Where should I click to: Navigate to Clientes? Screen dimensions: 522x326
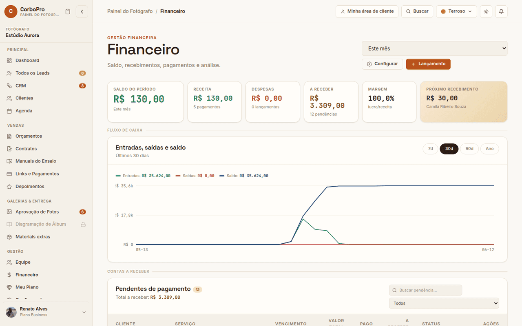(46, 98)
